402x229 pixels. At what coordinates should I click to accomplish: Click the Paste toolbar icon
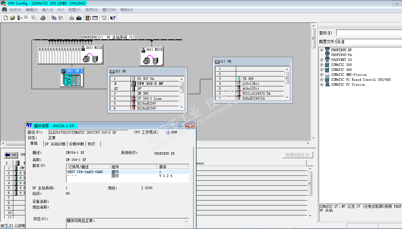tap(61, 18)
